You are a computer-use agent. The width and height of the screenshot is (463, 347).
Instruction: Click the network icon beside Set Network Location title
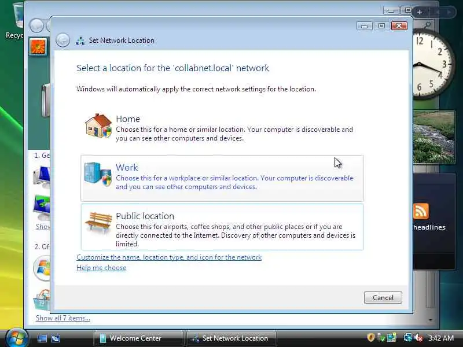pyautogui.click(x=80, y=40)
